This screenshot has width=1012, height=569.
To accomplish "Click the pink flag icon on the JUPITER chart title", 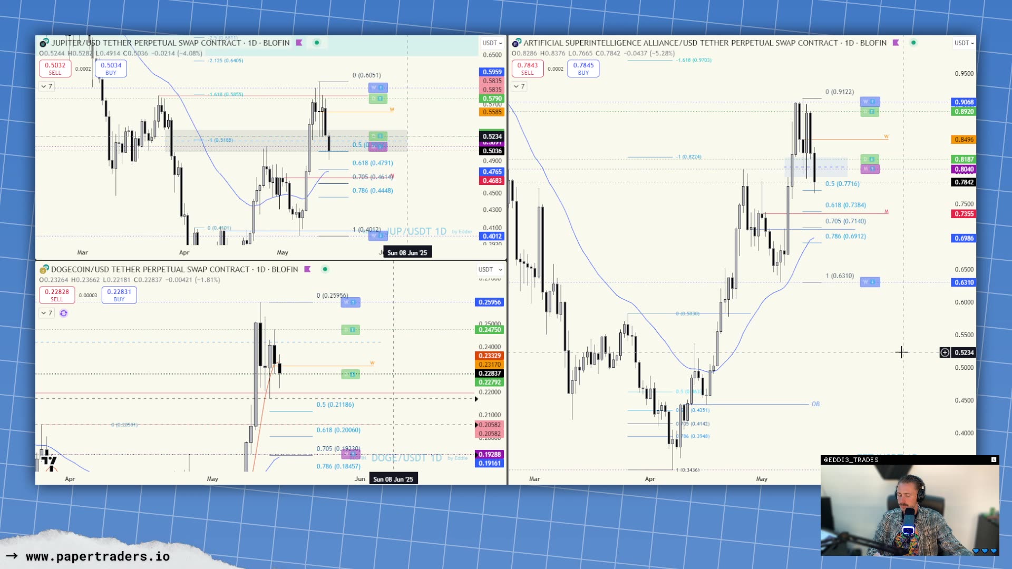I will [299, 43].
